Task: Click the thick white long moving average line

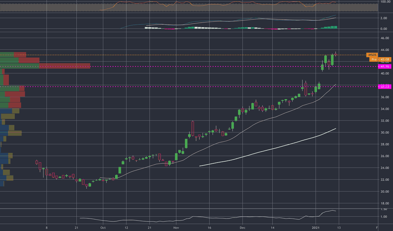Action: (267, 150)
